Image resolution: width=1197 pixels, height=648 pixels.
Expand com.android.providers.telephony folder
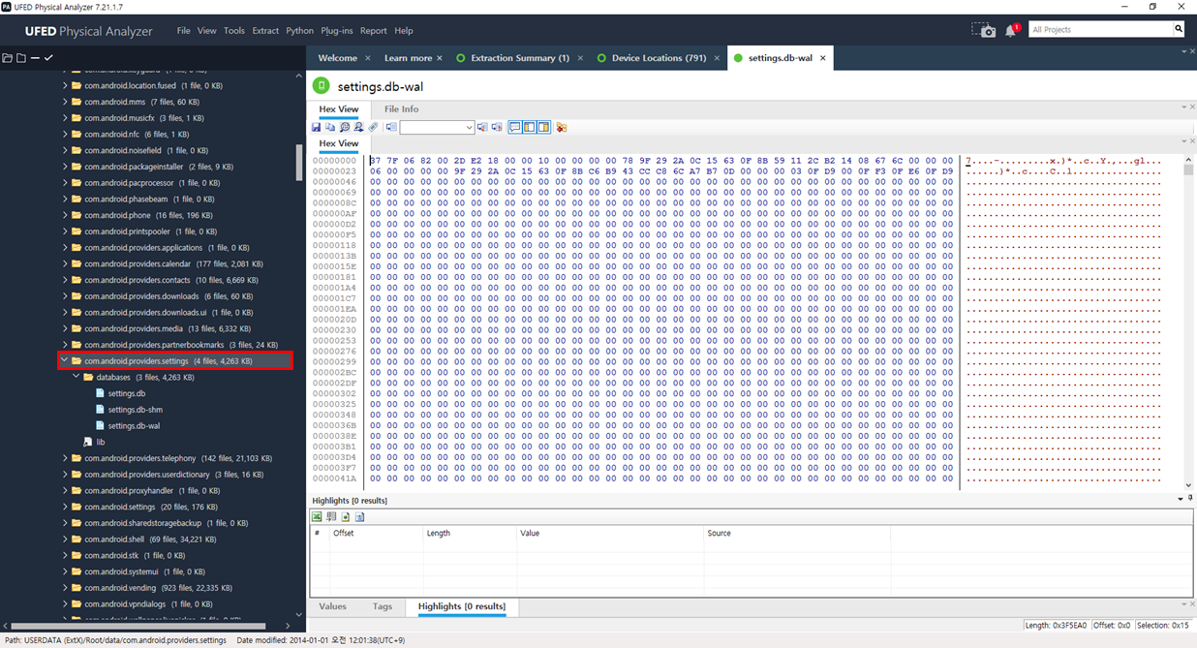65,458
